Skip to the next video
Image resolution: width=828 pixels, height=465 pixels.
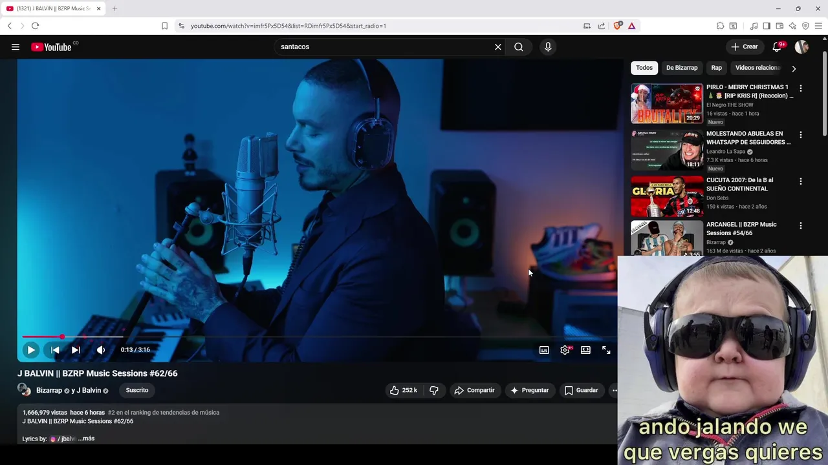point(76,350)
